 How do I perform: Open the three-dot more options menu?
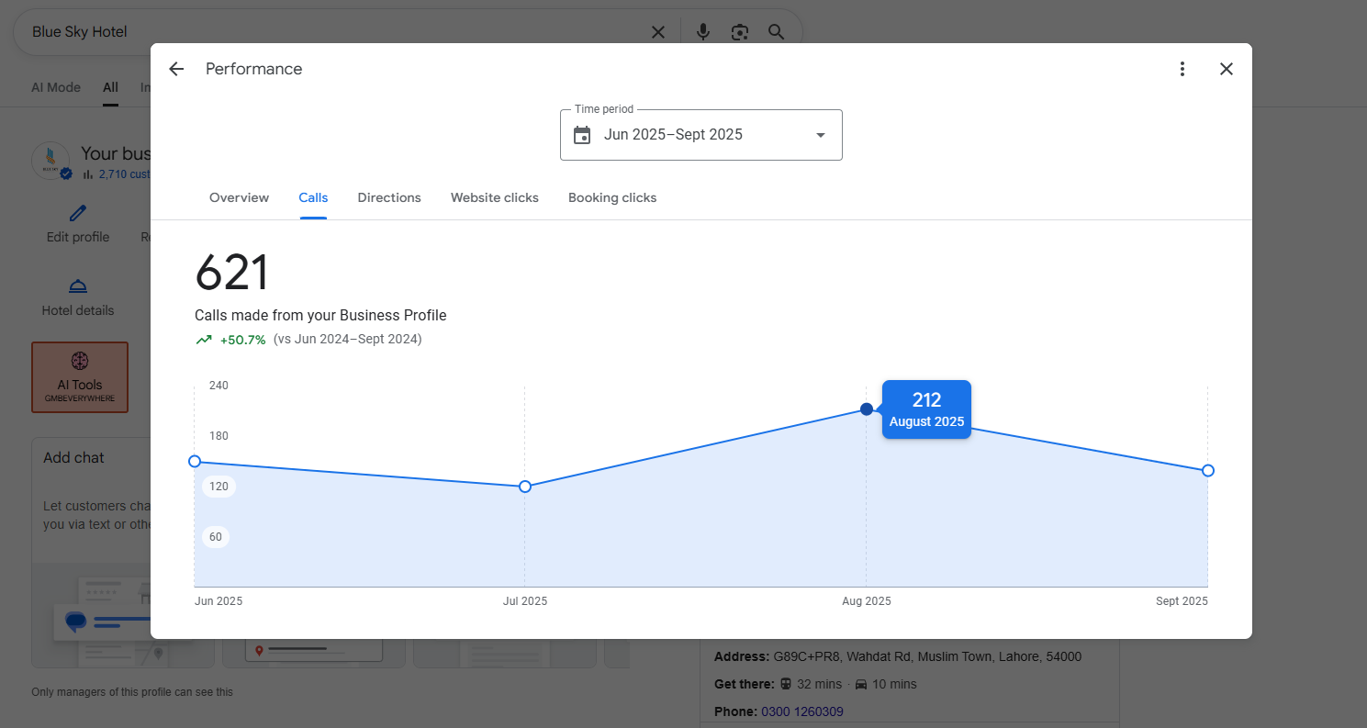pyautogui.click(x=1182, y=69)
